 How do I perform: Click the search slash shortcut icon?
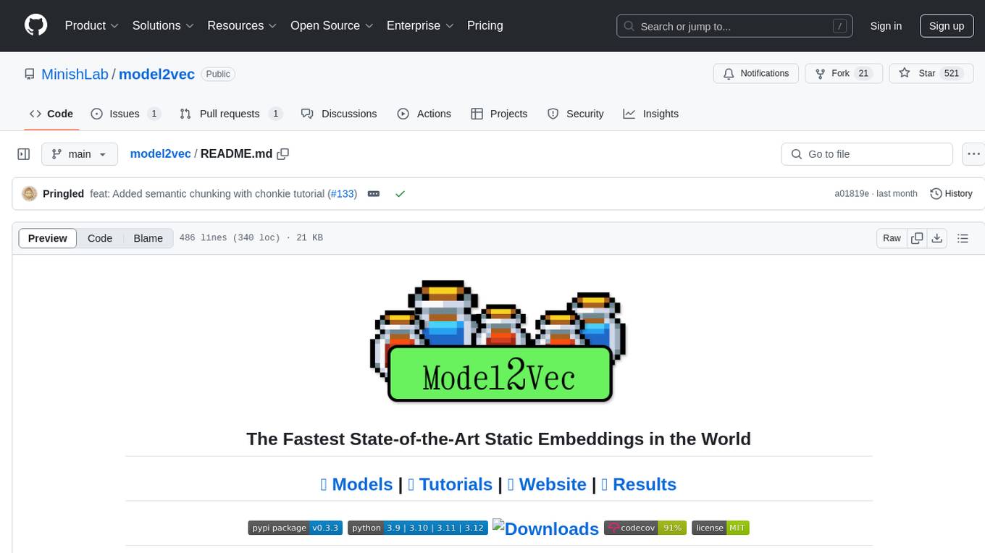click(840, 26)
